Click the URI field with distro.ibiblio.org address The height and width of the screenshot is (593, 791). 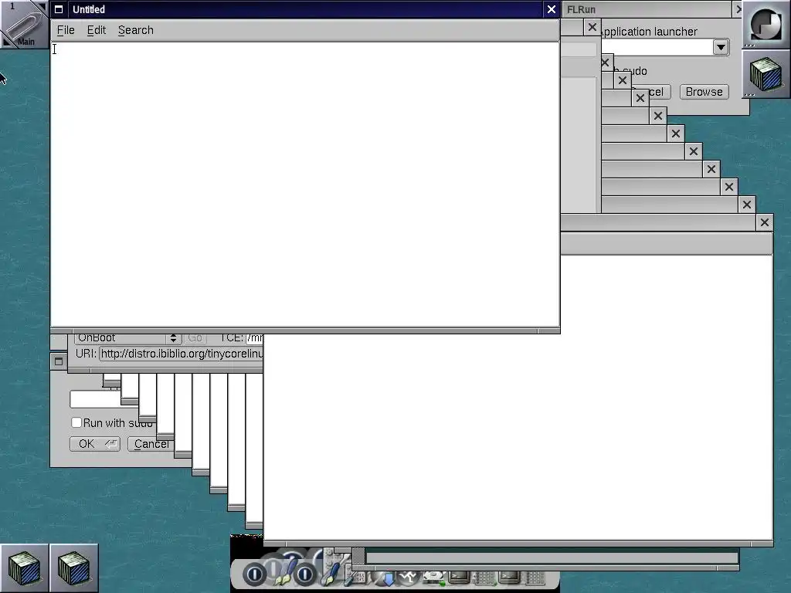[x=181, y=354]
